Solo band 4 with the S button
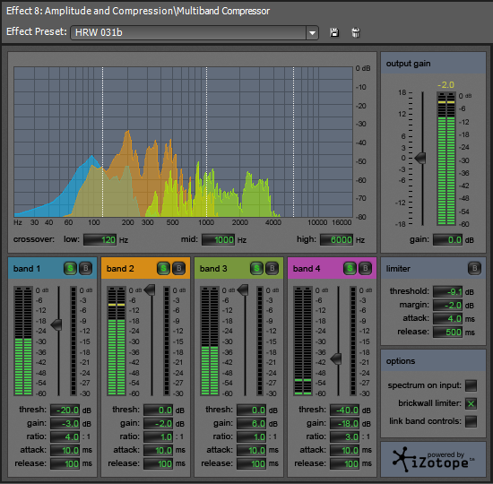493x484 pixels. 350,268
